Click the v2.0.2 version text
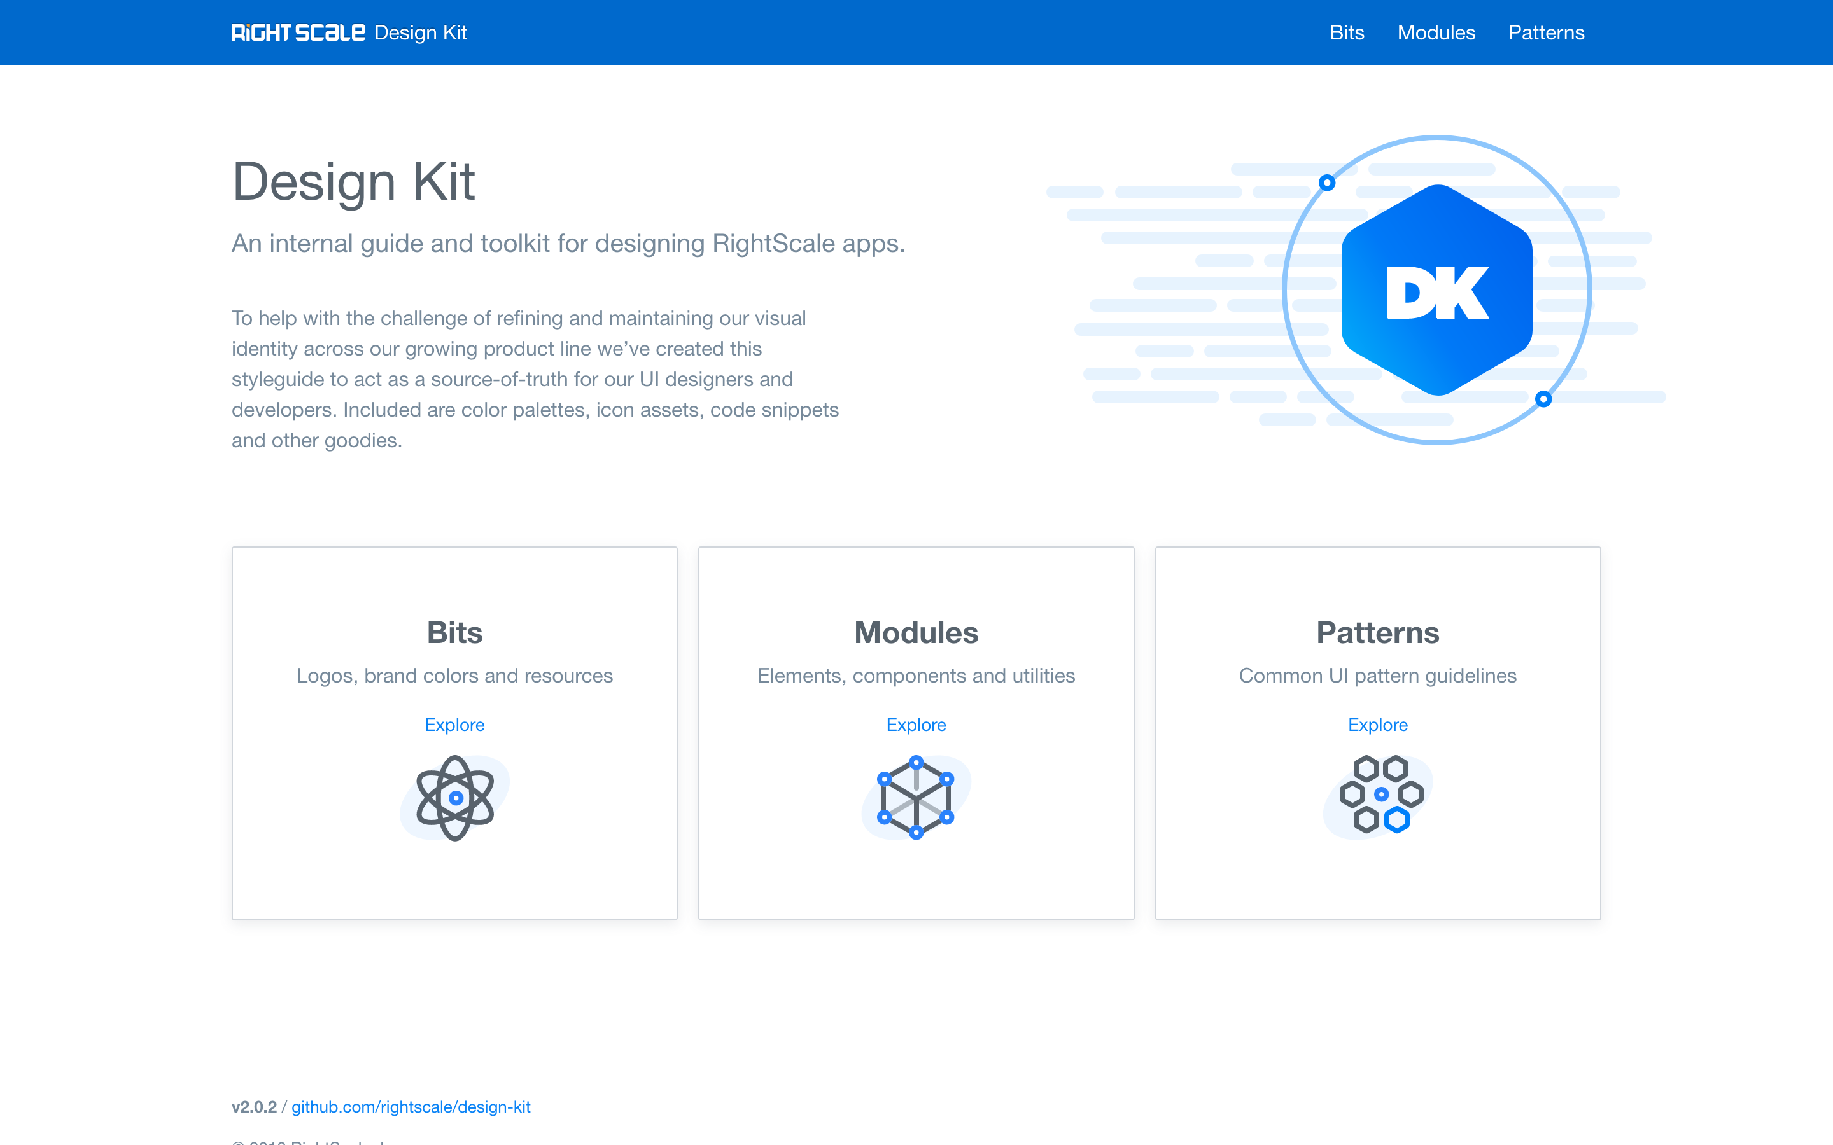 (254, 1107)
